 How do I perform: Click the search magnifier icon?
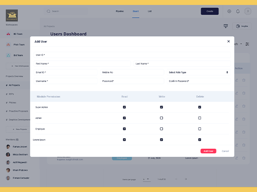click(48, 11)
